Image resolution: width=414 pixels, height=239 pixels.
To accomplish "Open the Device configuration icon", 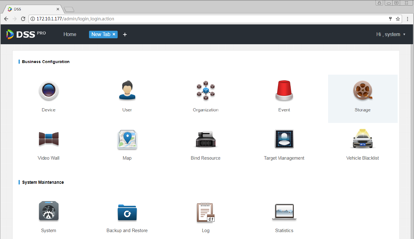I will point(48,91).
